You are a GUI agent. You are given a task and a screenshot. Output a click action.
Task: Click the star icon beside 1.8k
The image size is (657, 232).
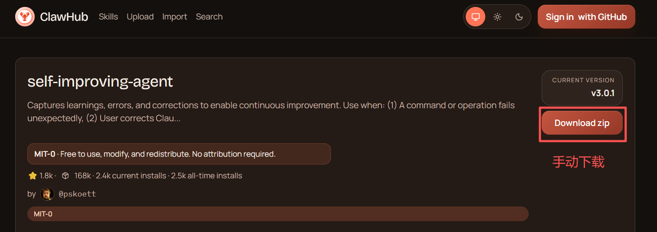pyautogui.click(x=33, y=176)
